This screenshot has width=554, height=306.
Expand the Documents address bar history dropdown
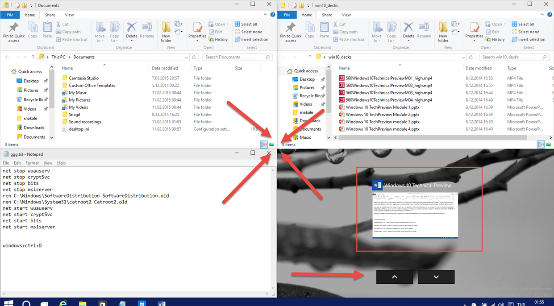pos(187,57)
